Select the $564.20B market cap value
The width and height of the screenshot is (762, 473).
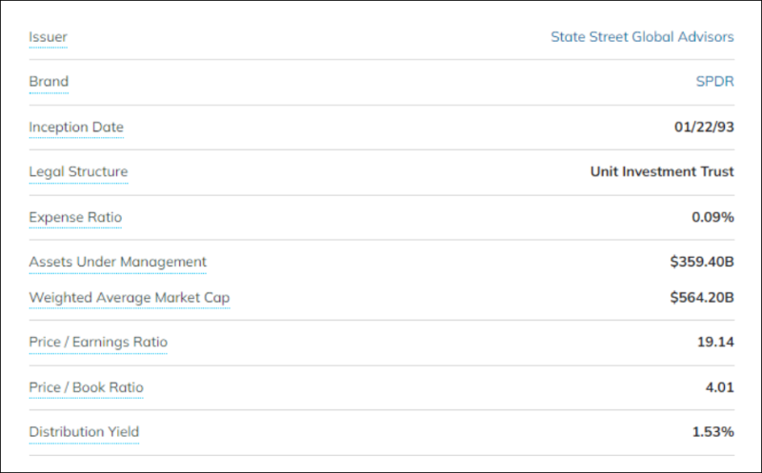[702, 297]
